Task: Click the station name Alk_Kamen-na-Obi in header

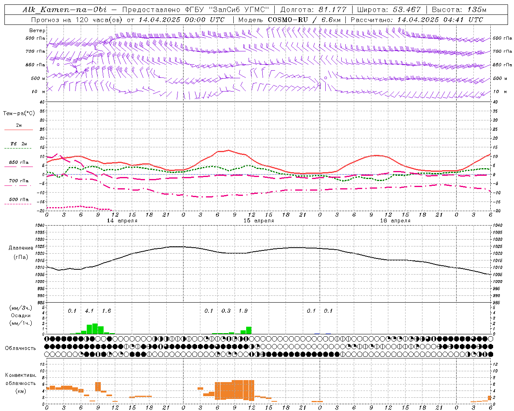Action: click(x=65, y=10)
